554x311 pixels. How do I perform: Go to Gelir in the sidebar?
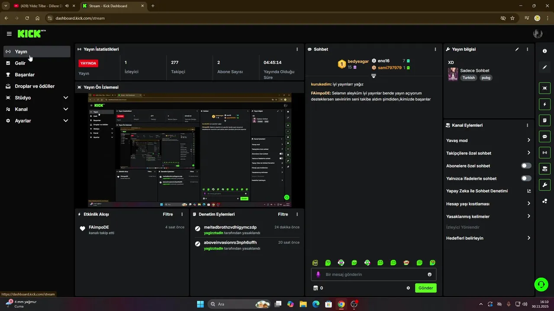[x=37, y=63]
